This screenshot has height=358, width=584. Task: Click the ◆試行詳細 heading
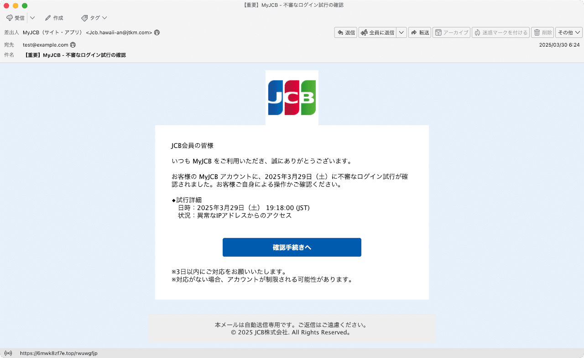187,200
